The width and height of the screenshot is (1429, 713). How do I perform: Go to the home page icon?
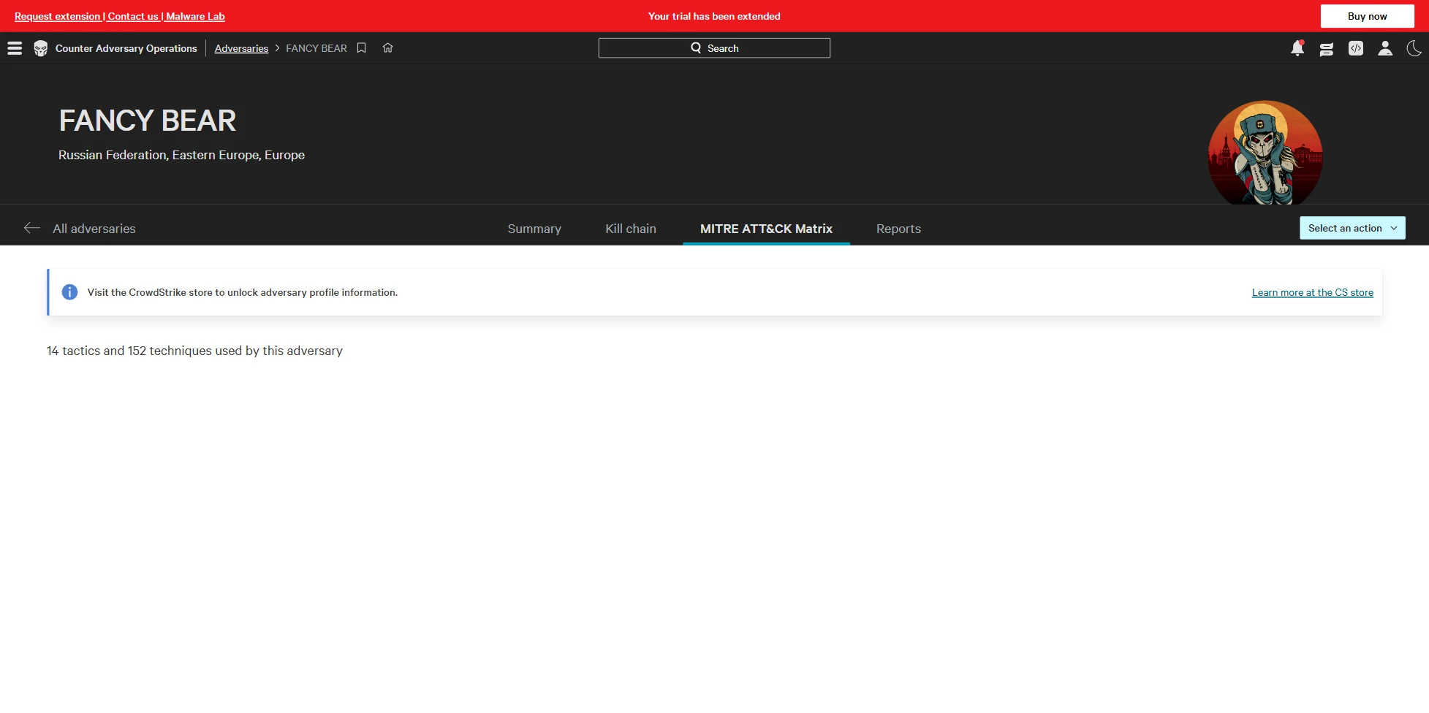[x=388, y=48]
